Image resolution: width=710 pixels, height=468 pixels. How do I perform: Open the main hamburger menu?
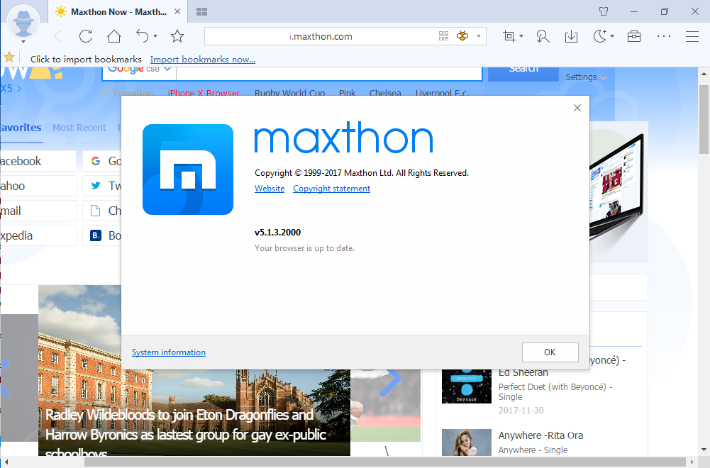[692, 36]
